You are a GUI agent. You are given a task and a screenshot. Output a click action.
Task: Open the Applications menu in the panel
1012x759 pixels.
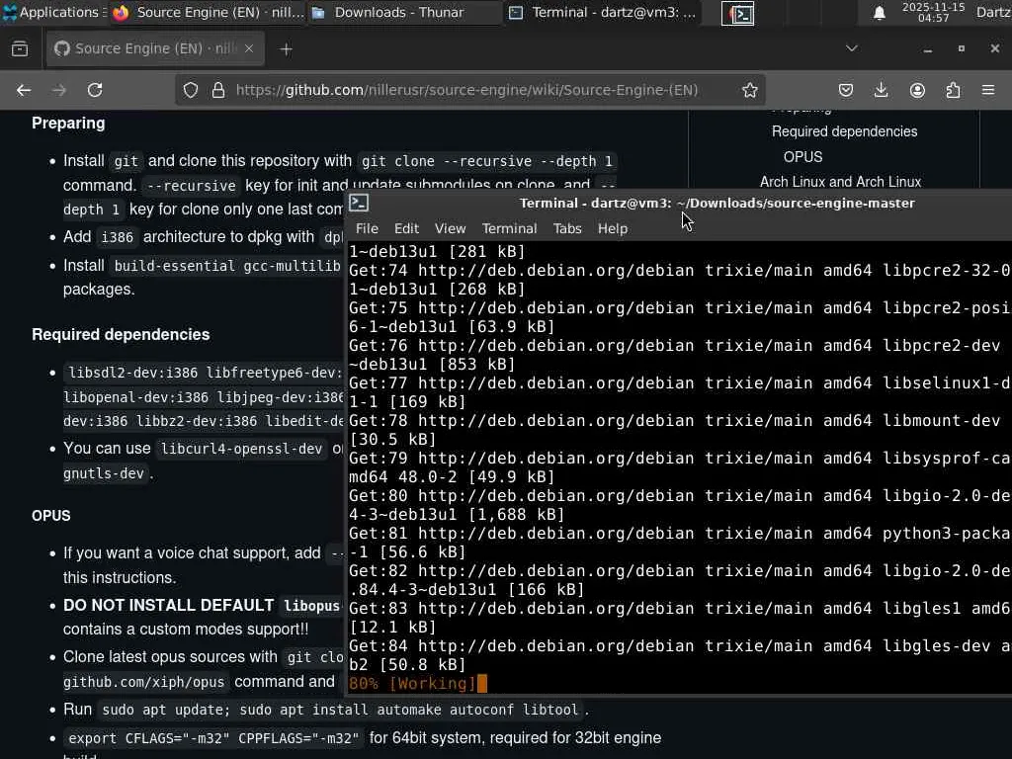54,12
